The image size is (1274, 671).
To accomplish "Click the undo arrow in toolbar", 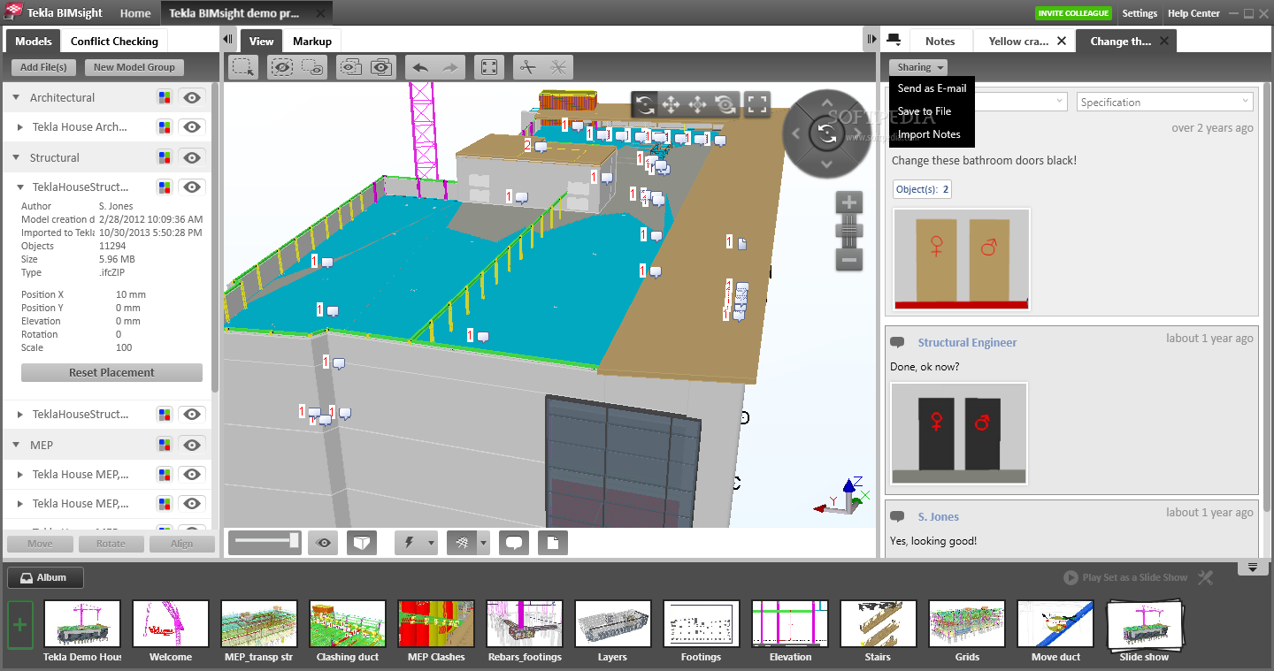I will click(421, 67).
